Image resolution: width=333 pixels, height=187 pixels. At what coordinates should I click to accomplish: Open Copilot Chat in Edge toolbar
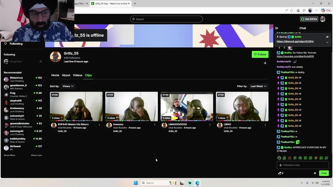coord(326,10)
